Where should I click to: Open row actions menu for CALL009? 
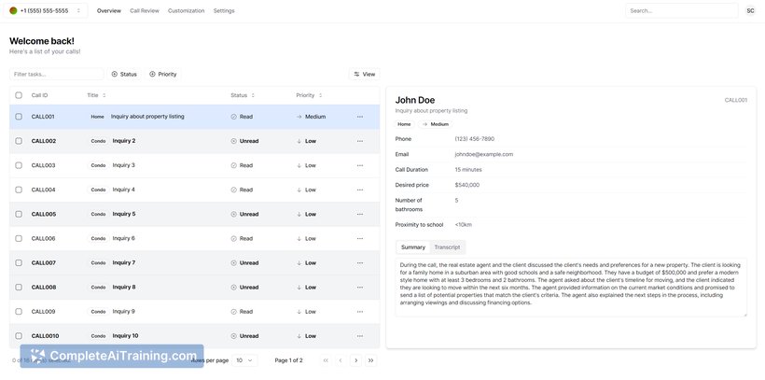pos(359,312)
